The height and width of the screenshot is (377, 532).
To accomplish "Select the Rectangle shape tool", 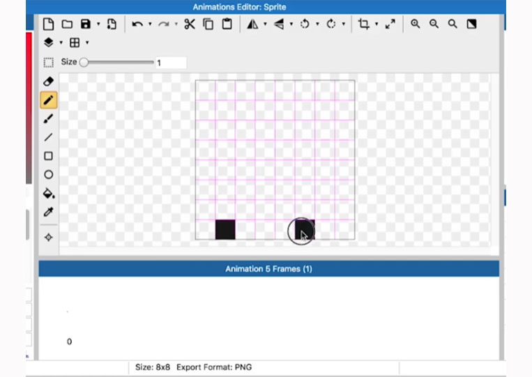I will (x=49, y=156).
